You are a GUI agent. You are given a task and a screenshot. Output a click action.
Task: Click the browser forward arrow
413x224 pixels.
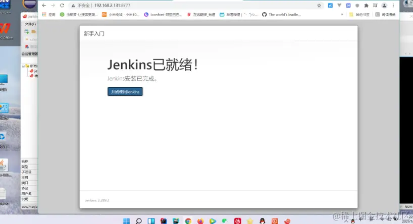(x=53, y=5)
